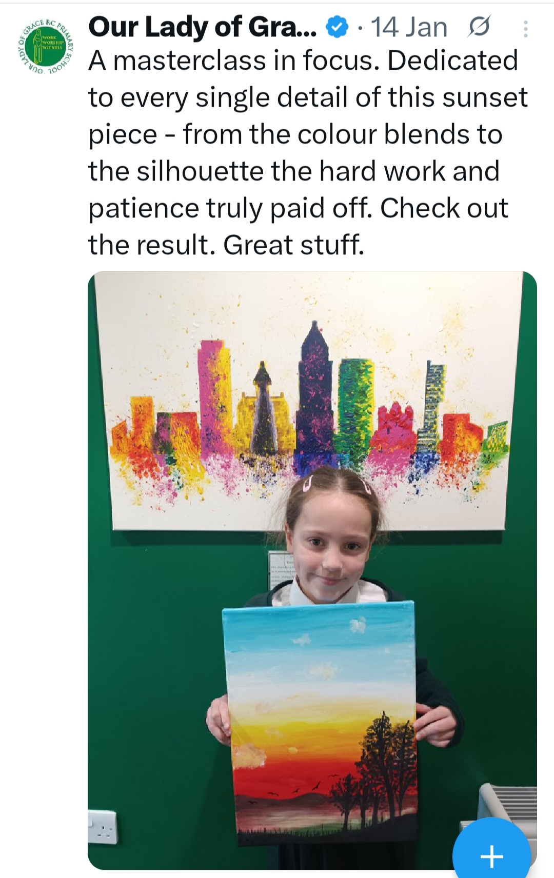
Task: Open the tweet text starting 'A masterclass in focus'
Action: point(308,153)
